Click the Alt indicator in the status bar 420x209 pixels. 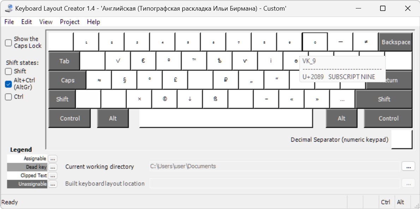(401, 202)
